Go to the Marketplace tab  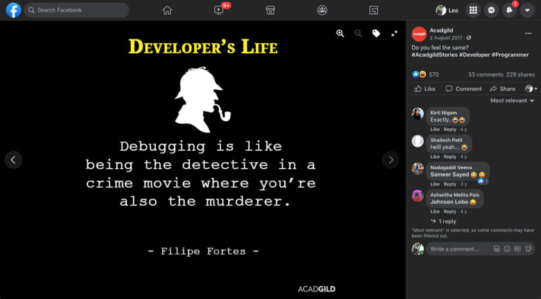pos(270,10)
